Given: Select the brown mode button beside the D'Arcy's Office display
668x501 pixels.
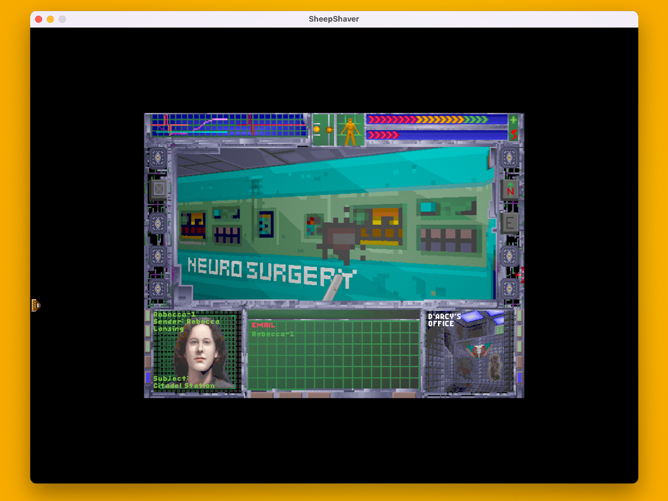Looking at the screenshot, I should coord(519,362).
